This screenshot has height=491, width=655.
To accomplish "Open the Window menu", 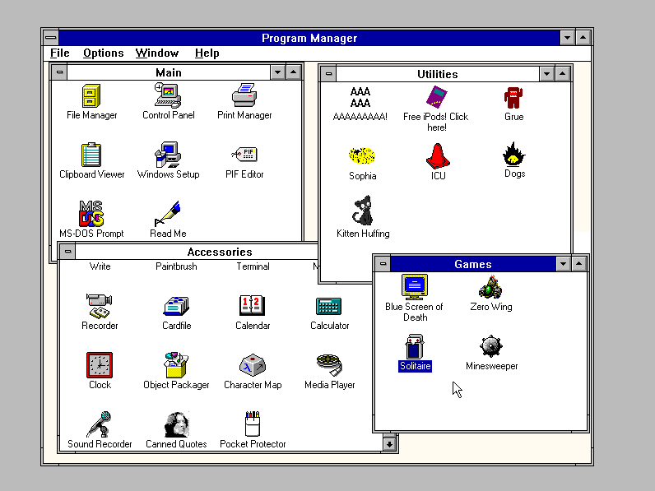I will [x=157, y=53].
